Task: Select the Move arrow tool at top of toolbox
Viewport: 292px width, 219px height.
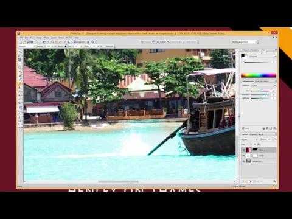Action: click(x=20, y=52)
